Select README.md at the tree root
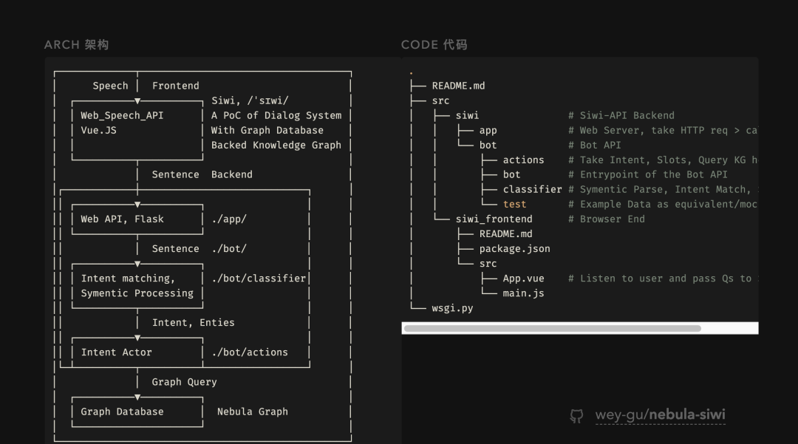This screenshot has width=798, height=444. click(x=458, y=86)
